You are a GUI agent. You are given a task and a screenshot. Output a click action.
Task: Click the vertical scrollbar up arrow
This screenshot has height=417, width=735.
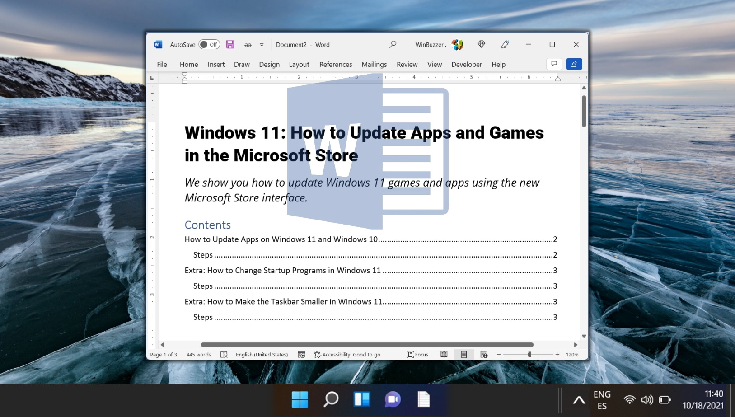pos(584,88)
